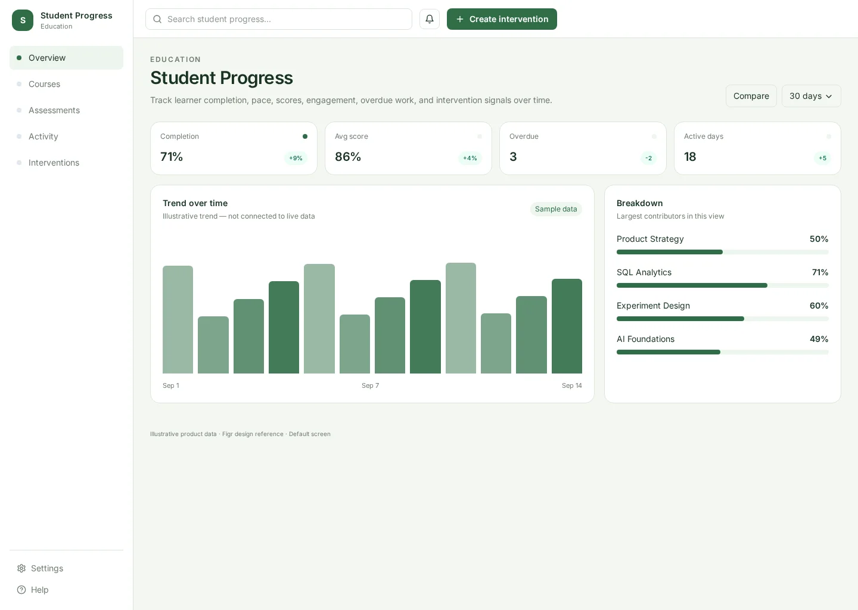Click the 50% value for Product Strategy
Viewport: 858px width, 610px height.
click(x=819, y=239)
